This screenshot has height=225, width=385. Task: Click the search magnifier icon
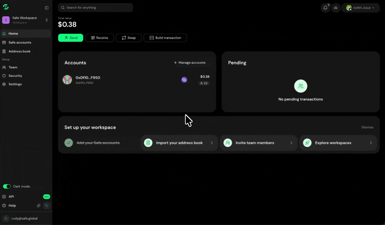(x=63, y=7)
